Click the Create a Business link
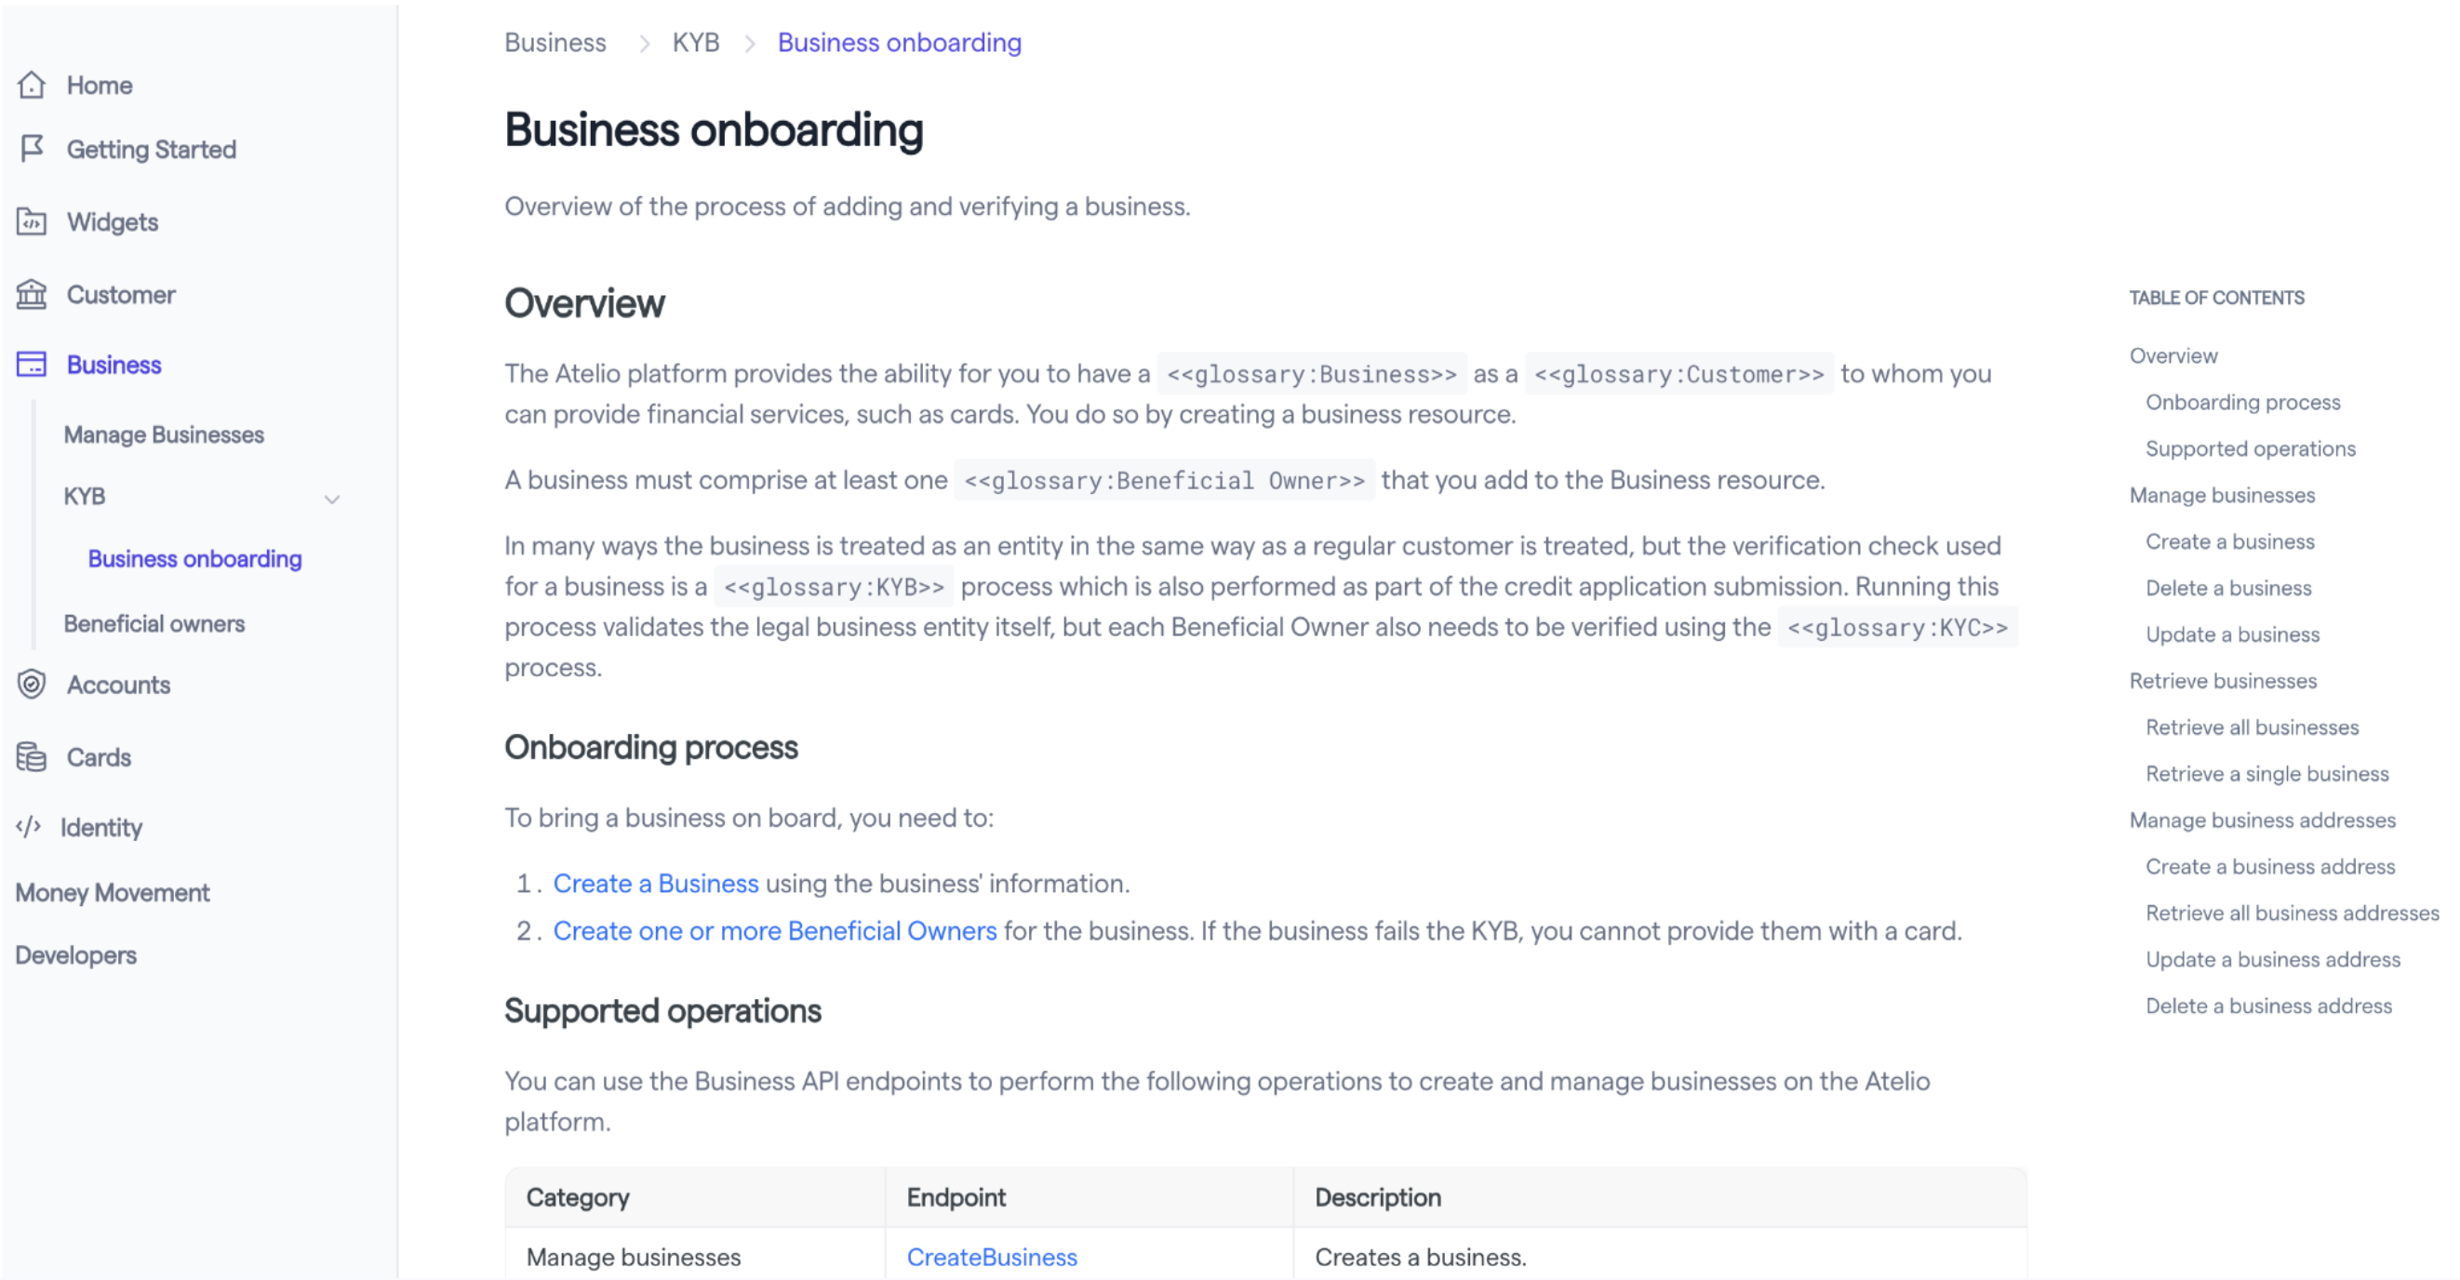The image size is (2460, 1280). pos(656,883)
